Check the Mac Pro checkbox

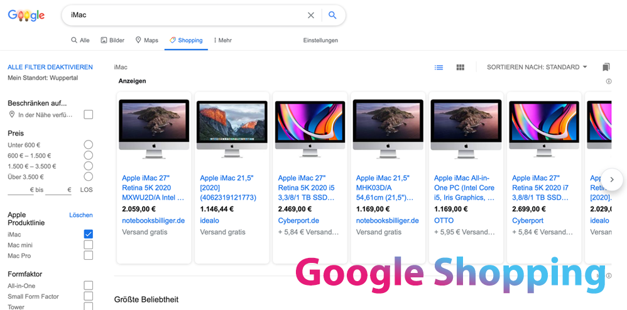[89, 255]
